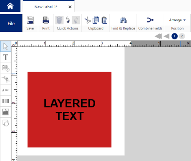Undo the last action
The height and width of the screenshot is (161, 191).
pyautogui.click(x=68, y=20)
